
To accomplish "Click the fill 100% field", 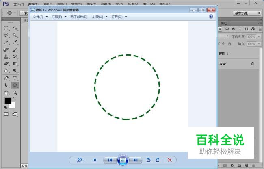I will 251,44.
